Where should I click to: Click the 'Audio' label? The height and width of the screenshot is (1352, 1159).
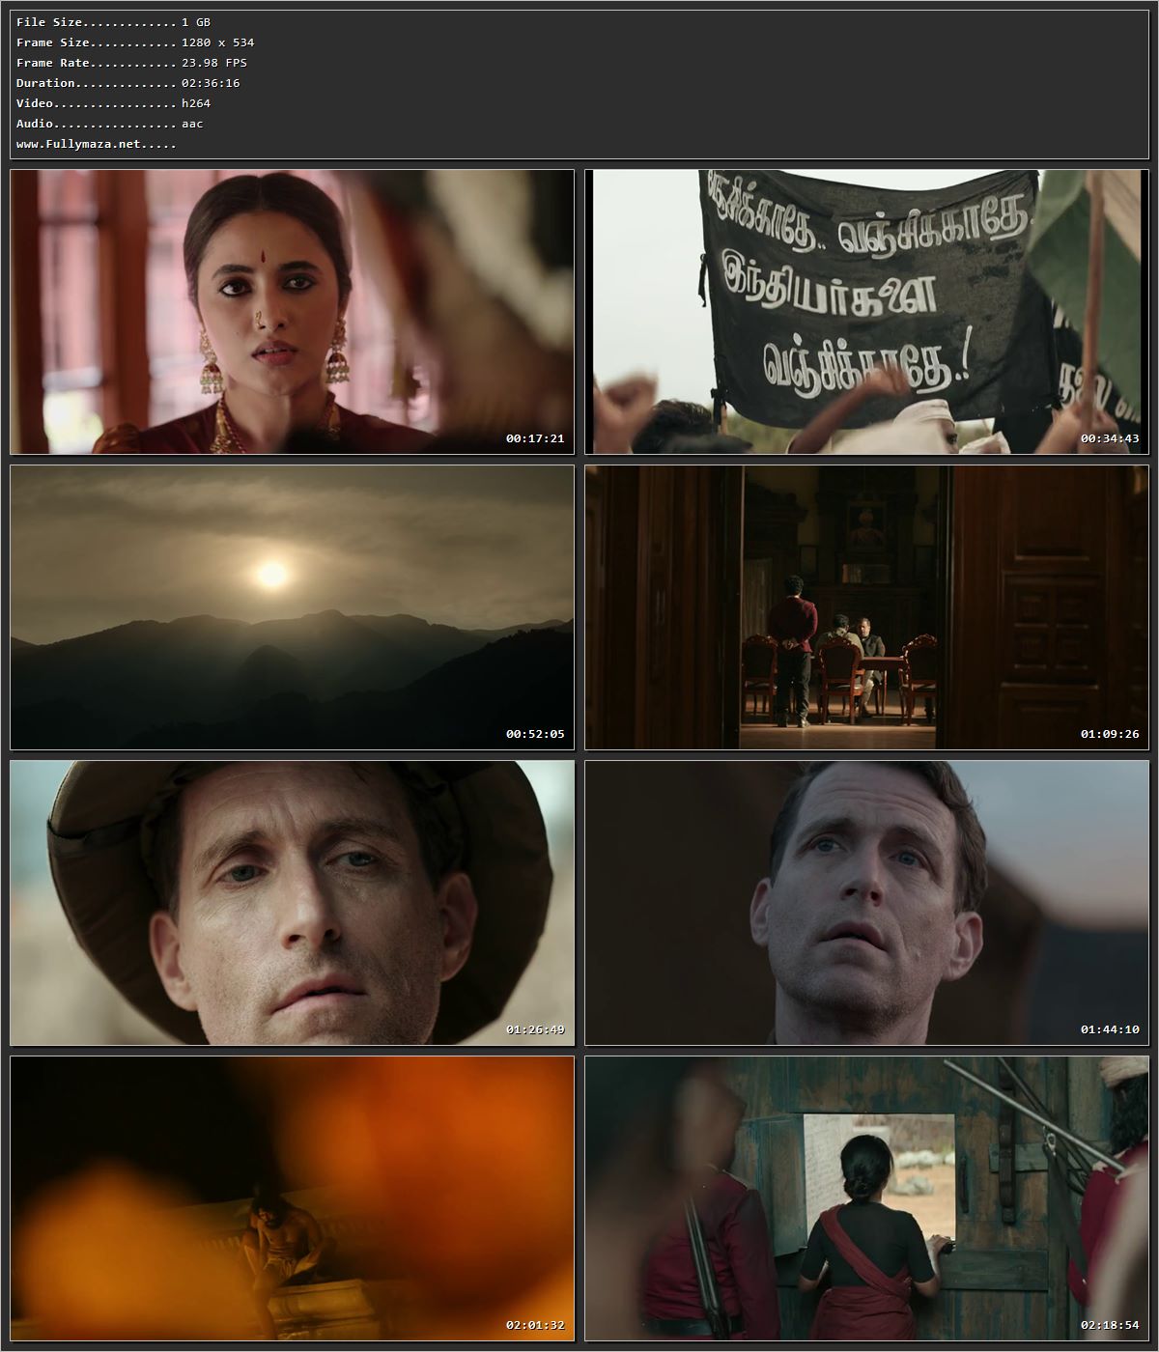click(35, 124)
